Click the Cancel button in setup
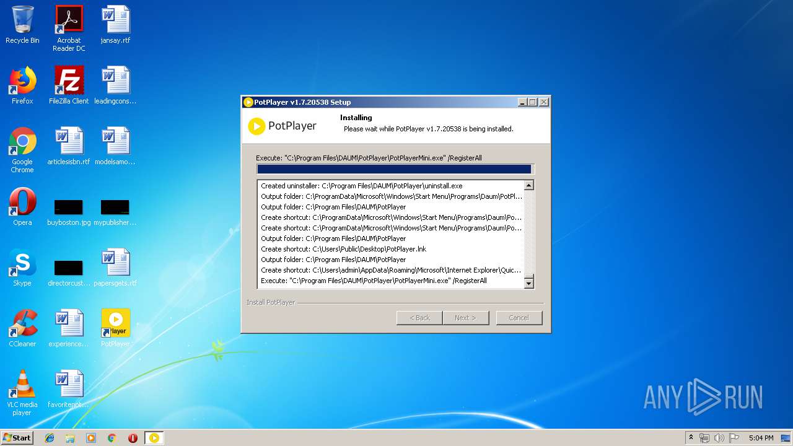 [519, 318]
